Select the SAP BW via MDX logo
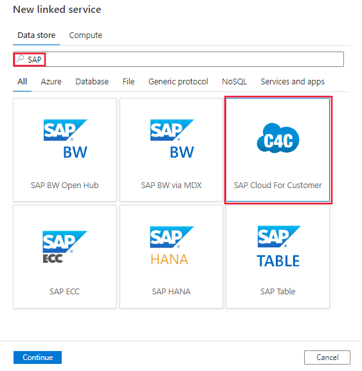The image size is (362, 371). click(x=172, y=138)
